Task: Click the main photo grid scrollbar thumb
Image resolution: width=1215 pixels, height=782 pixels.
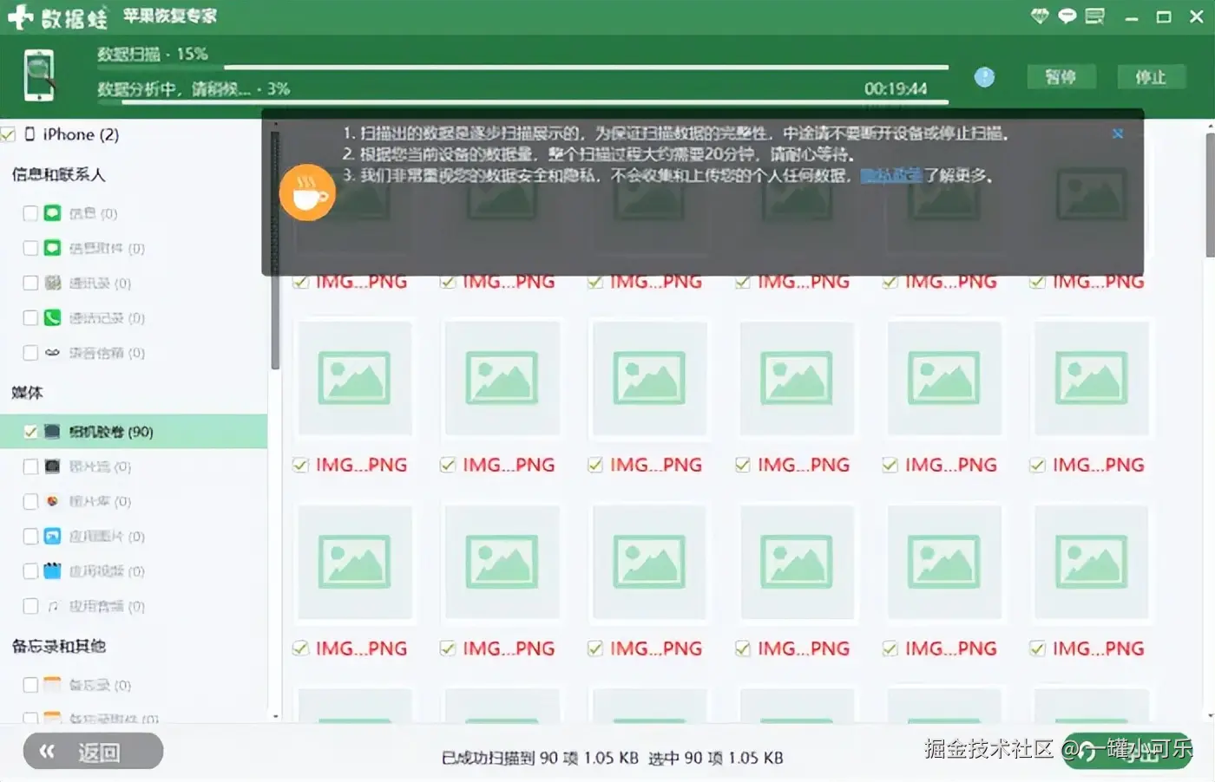Action: click(1210, 195)
